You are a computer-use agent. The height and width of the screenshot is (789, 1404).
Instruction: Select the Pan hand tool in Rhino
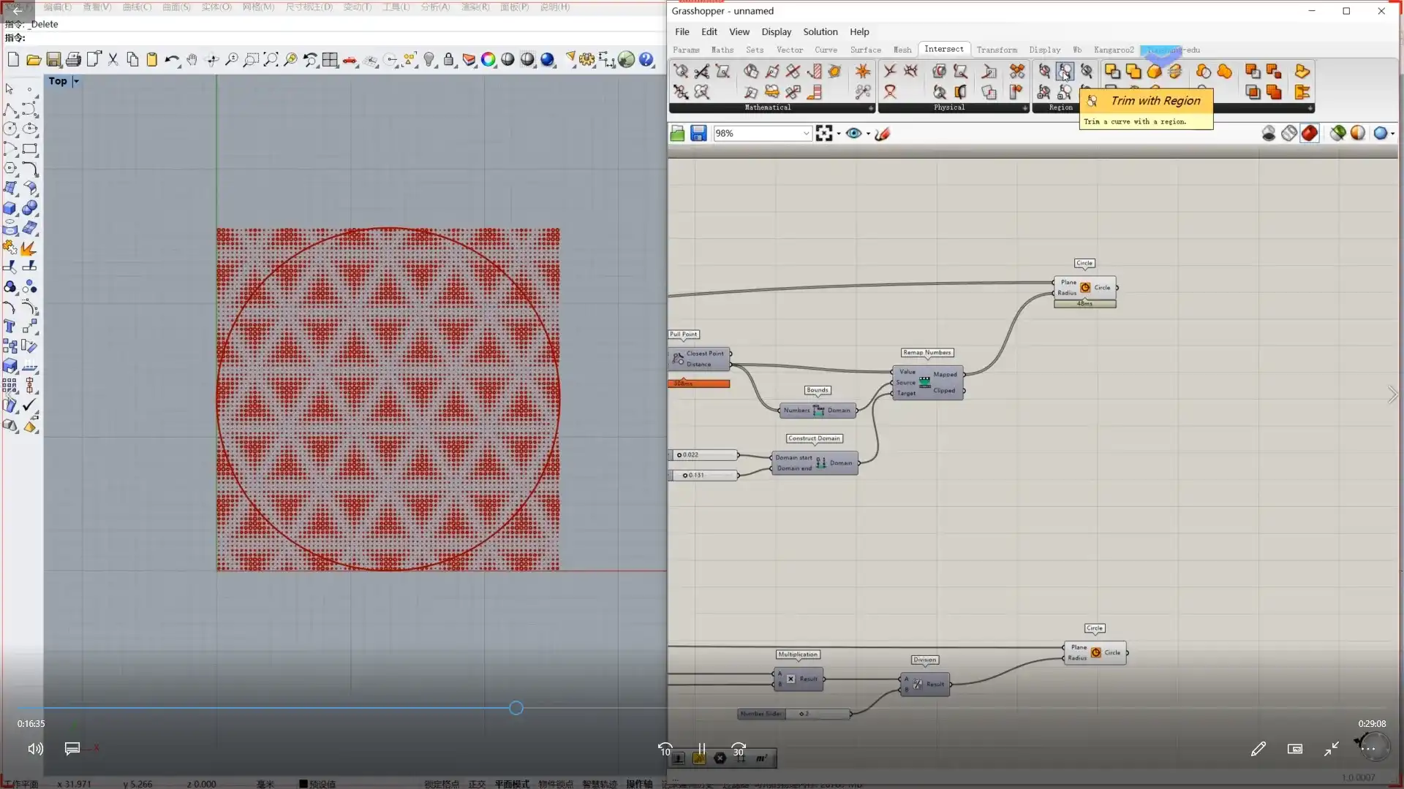pos(192,60)
